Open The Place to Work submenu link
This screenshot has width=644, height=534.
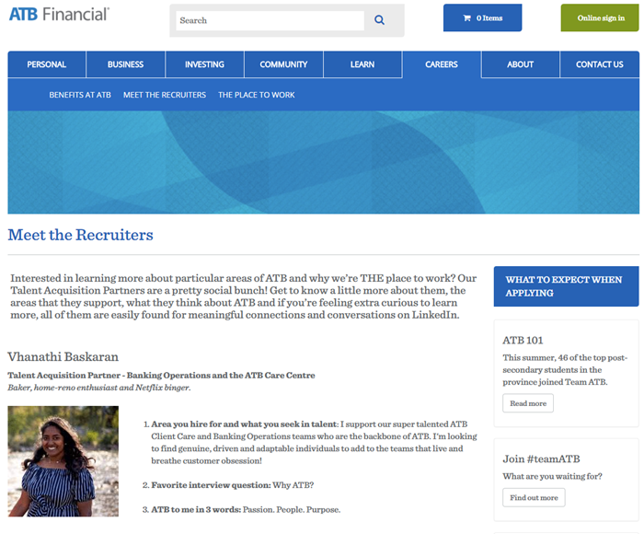coord(257,95)
